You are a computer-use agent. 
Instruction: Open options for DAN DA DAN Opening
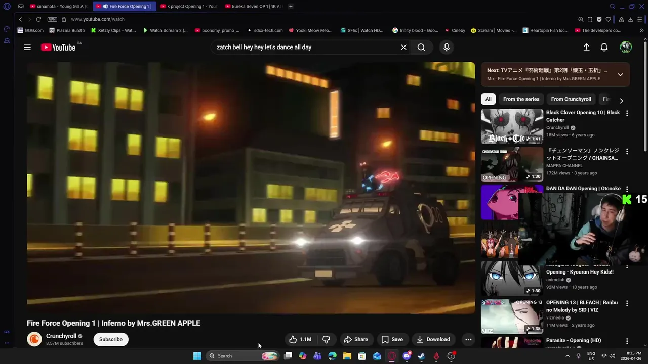(627, 189)
